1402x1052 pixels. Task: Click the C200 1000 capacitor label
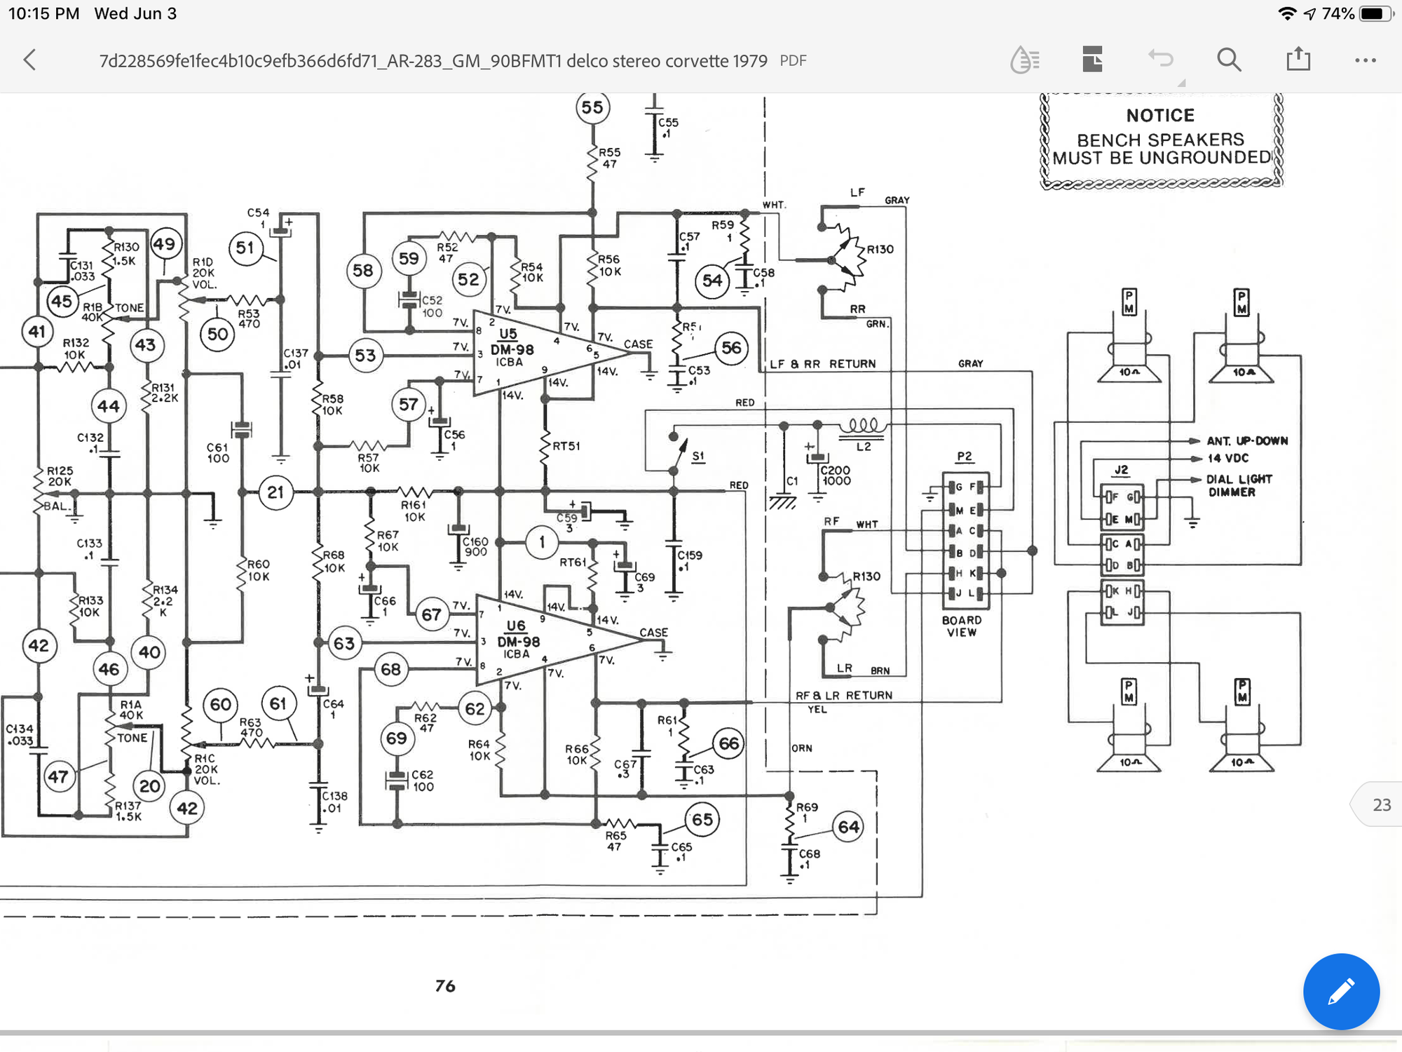835,476
